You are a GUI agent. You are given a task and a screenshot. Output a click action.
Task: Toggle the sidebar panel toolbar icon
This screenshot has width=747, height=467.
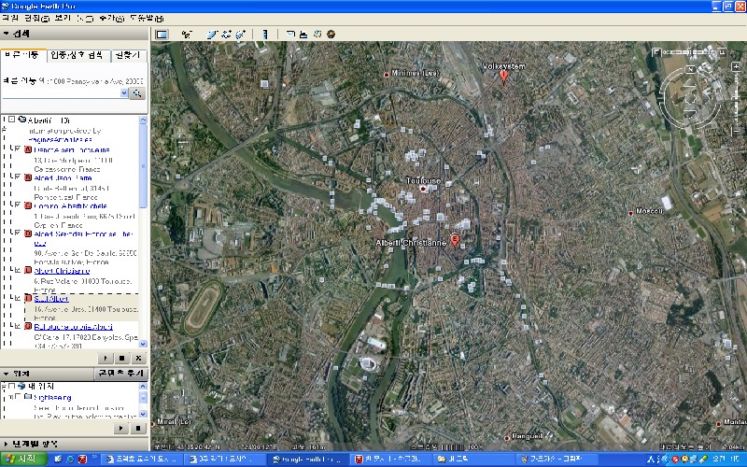point(161,35)
